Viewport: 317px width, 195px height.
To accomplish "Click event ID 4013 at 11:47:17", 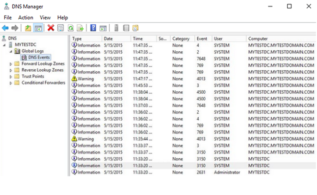I will tap(201, 79).
